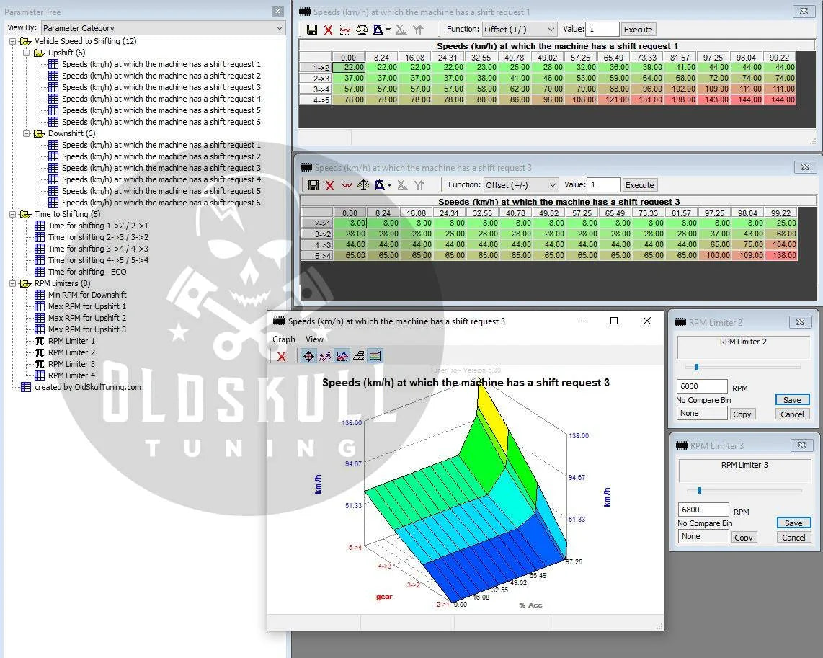The height and width of the screenshot is (658, 823).
Task: Click Save in the RPM Limiter 2 panel
Action: [792, 400]
